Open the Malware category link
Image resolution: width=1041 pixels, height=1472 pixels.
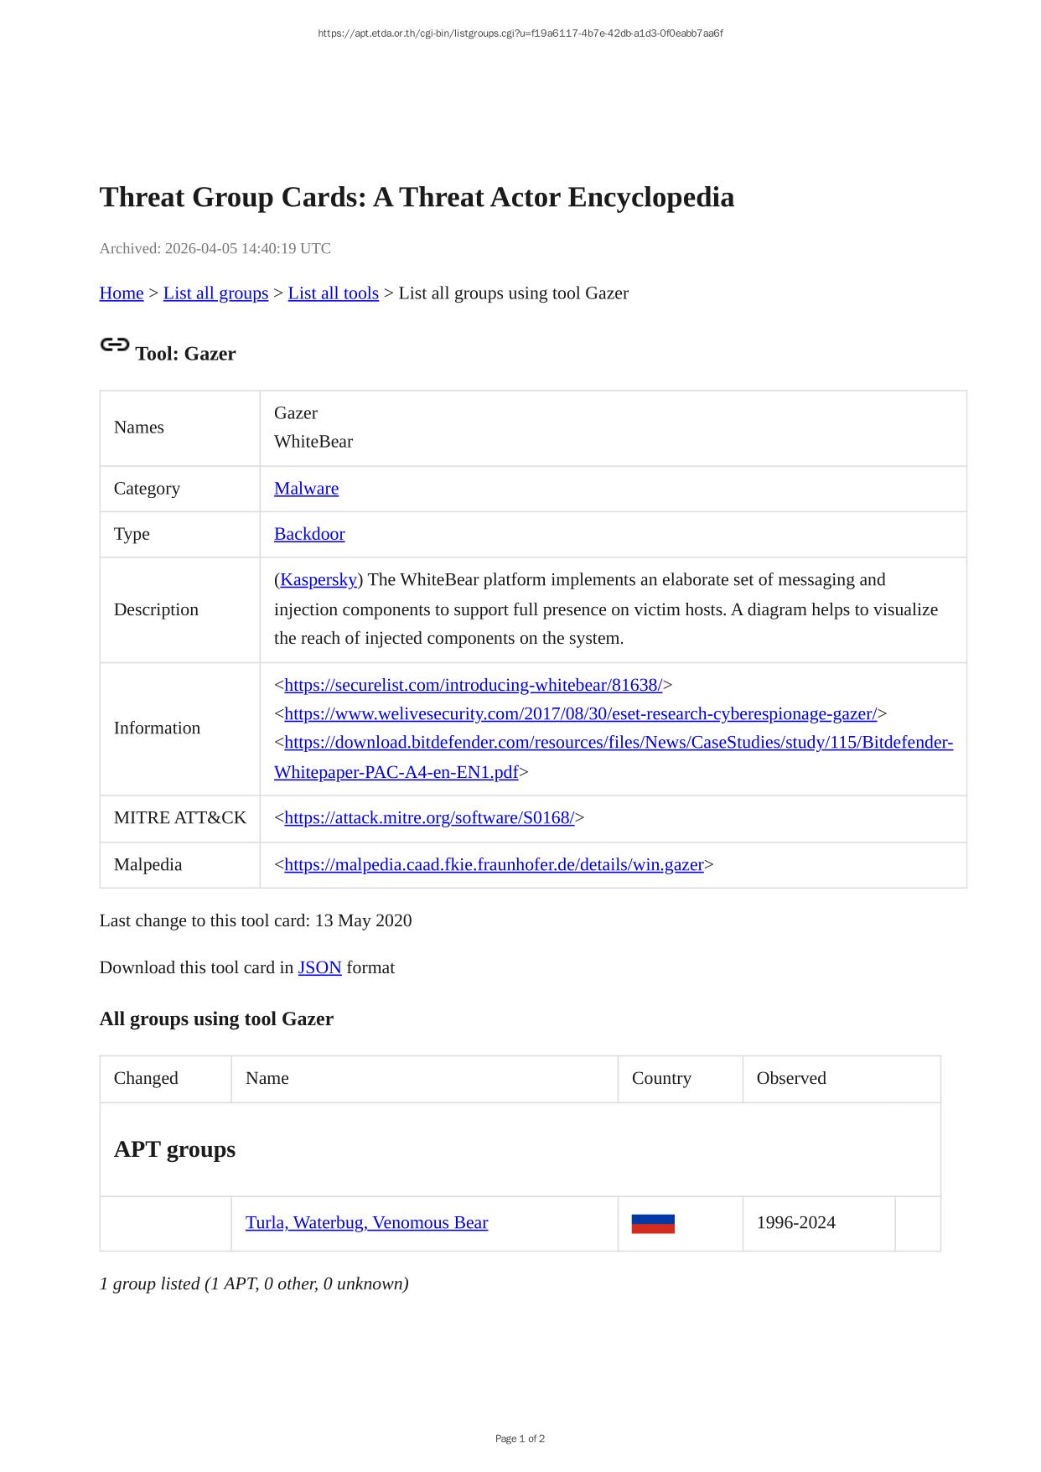point(306,489)
